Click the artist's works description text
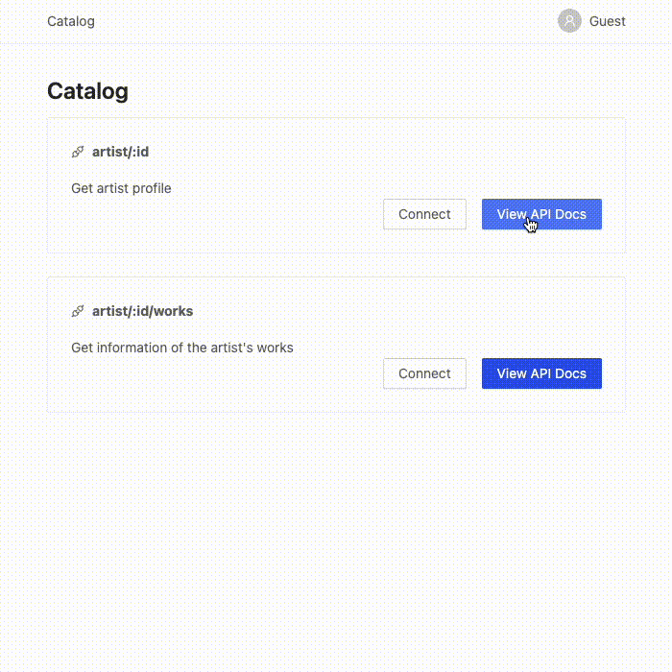The width and height of the screenshot is (672, 672). [182, 348]
